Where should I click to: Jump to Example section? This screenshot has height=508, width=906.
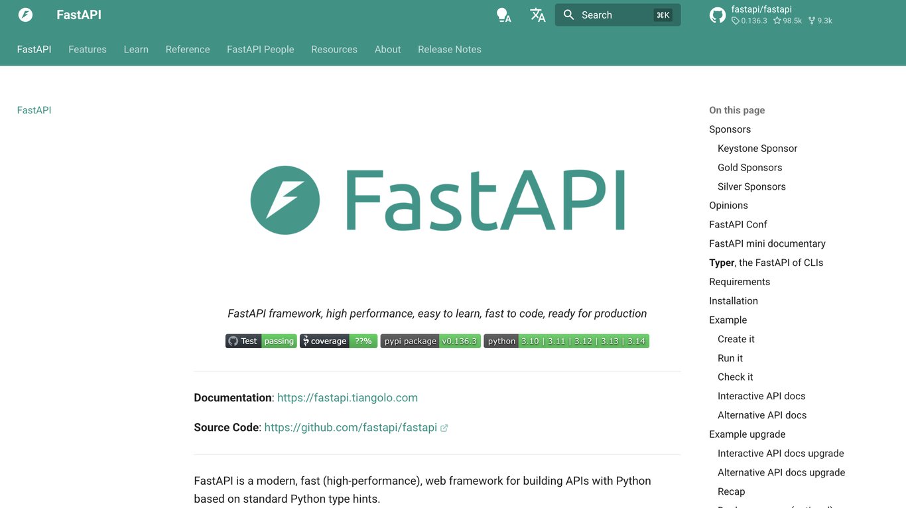click(x=728, y=320)
